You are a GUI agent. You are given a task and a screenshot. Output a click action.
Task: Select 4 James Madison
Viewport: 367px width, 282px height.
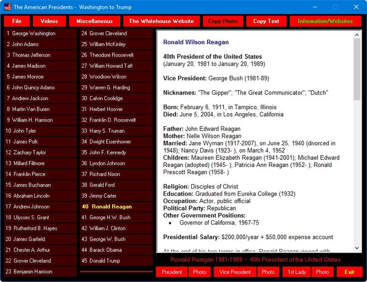(40, 66)
